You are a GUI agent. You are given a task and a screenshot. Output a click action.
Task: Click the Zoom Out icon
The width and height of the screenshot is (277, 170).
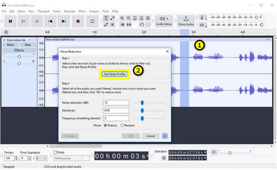pyautogui.click(x=129, y=18)
